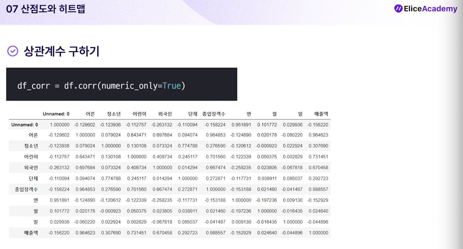Click -0.044896 in the 일 row
The image size is (463, 249).
click(x=318, y=222)
